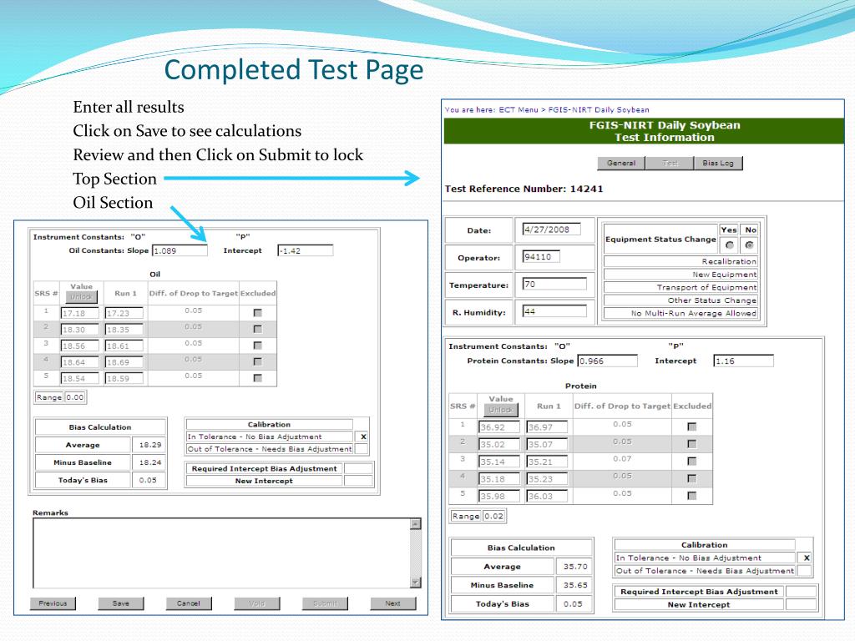The image size is (855, 641).
Task: Click Protein In Tolerance X mark box
Action: click(x=806, y=558)
